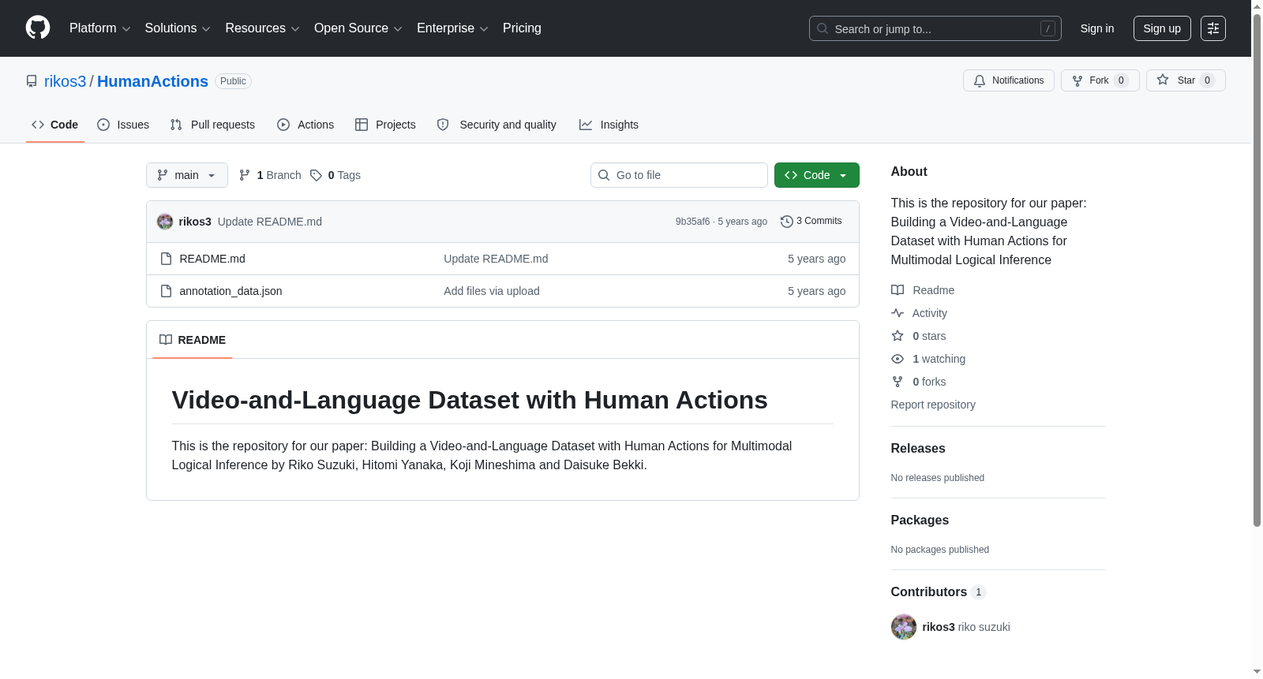View the Security and quality tab
The height and width of the screenshot is (679, 1263).
tap(497, 125)
